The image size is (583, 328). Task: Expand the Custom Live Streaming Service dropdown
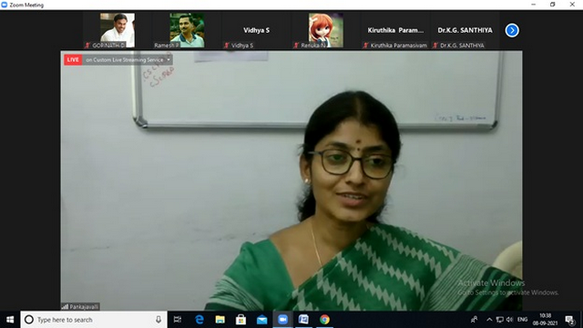pos(169,60)
